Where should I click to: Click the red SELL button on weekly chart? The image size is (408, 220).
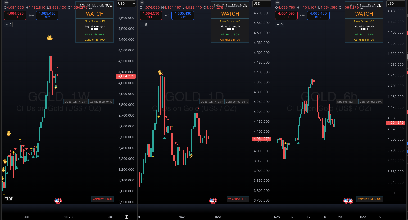coord(15,15)
